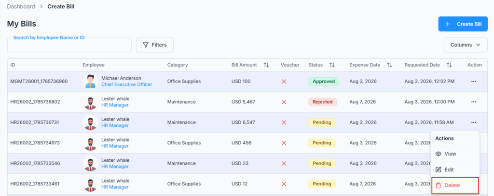
Task: Open three-dot actions for rejected USD 5,467 bill
Action: tap(474, 102)
